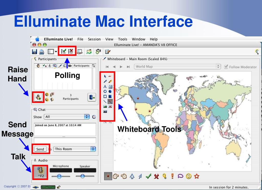The image size is (262, 190).
Task: Open the notes notepad toolbar icon
Action: pyautogui.click(x=108, y=52)
